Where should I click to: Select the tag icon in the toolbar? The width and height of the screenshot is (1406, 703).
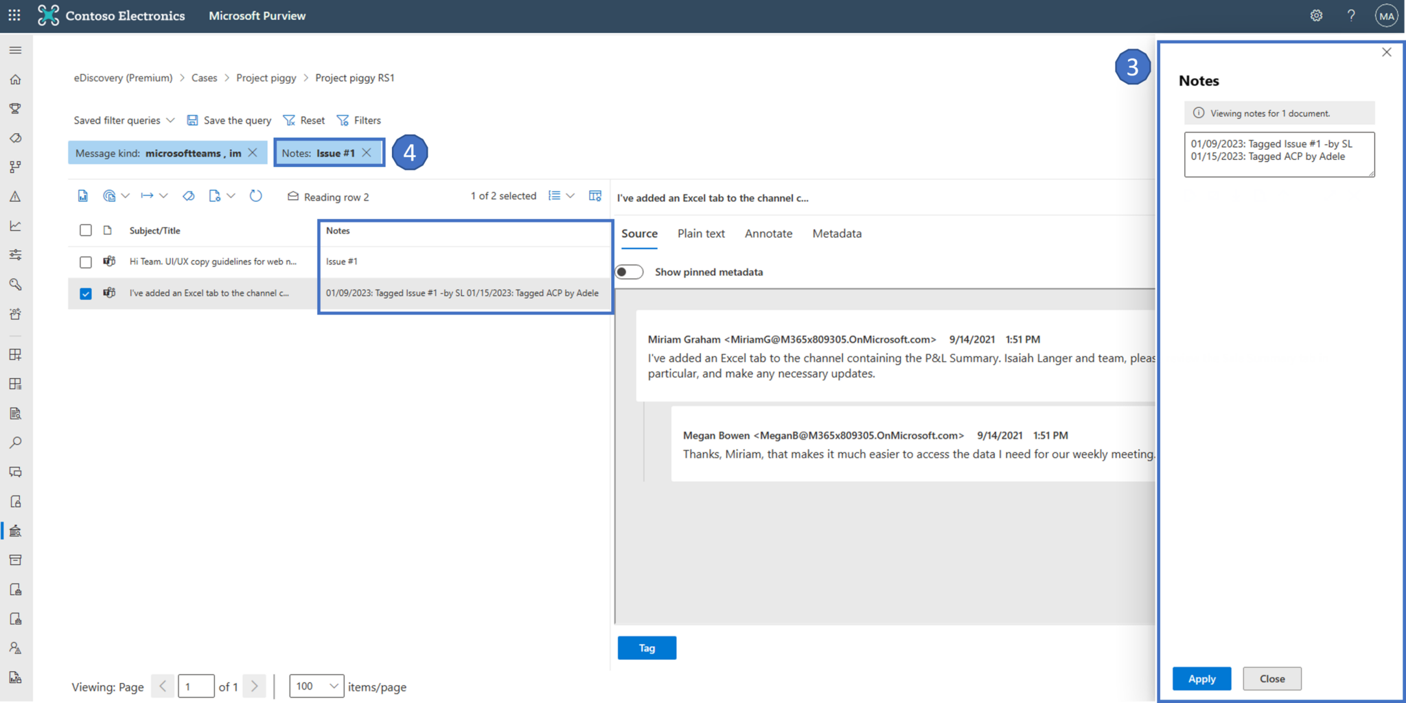click(x=188, y=196)
